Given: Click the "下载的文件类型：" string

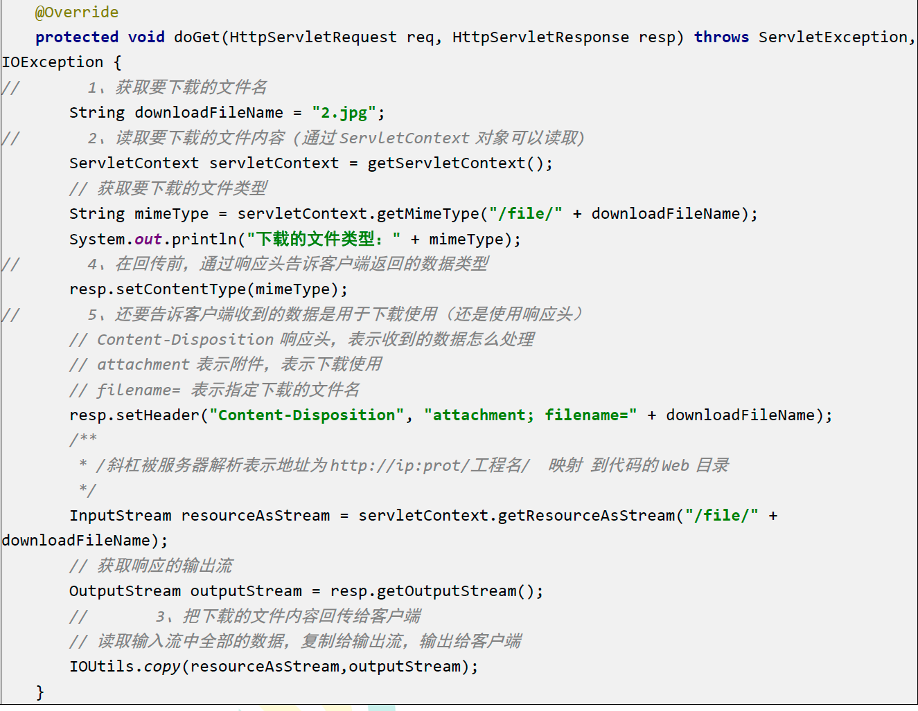Looking at the screenshot, I should (x=324, y=240).
